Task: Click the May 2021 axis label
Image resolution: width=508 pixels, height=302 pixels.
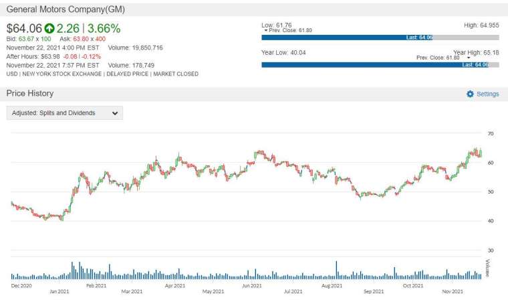Action: [x=213, y=291]
